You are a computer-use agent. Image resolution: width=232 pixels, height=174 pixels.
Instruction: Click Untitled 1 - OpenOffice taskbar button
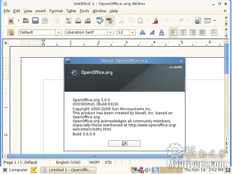pos(68,170)
